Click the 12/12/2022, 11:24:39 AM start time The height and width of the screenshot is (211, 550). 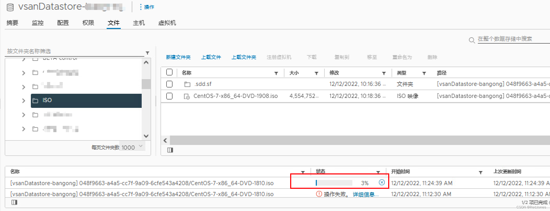[x=422, y=183]
